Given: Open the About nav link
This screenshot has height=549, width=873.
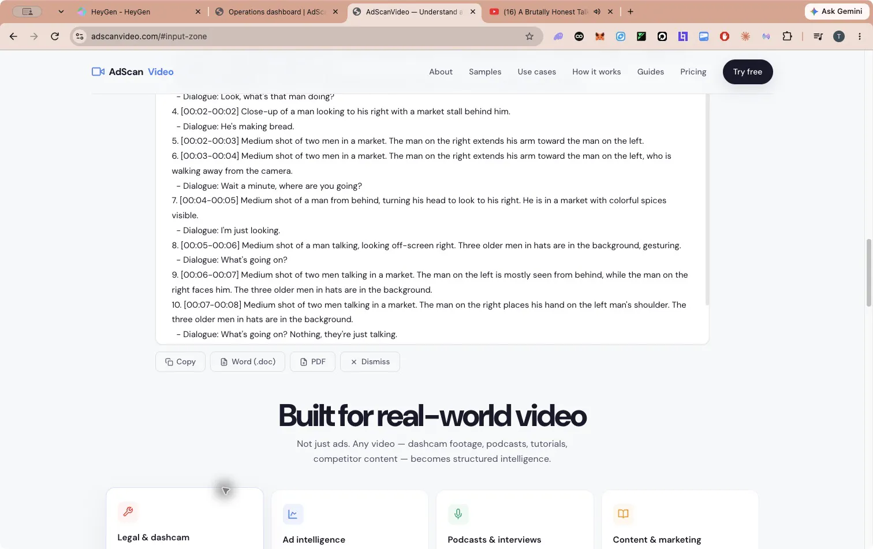Looking at the screenshot, I should pyautogui.click(x=441, y=72).
